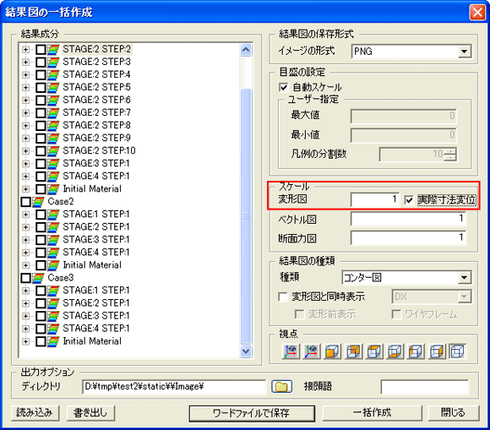Image resolution: width=490 pixels, height=430 pixels.
Task: Uncheck the 実際寸法変位 checkbox
Action: (x=409, y=199)
